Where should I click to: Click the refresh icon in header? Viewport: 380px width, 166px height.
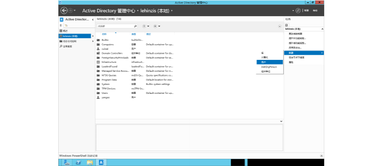[298, 11]
